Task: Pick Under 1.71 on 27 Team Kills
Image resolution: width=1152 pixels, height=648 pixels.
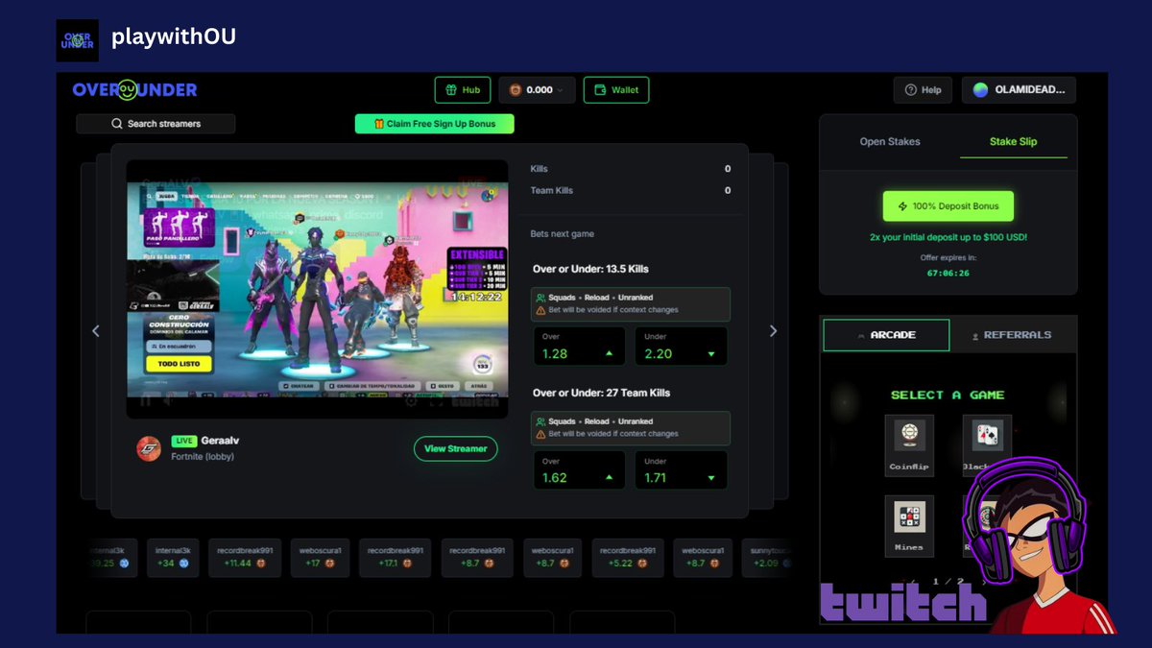Action: coord(681,469)
